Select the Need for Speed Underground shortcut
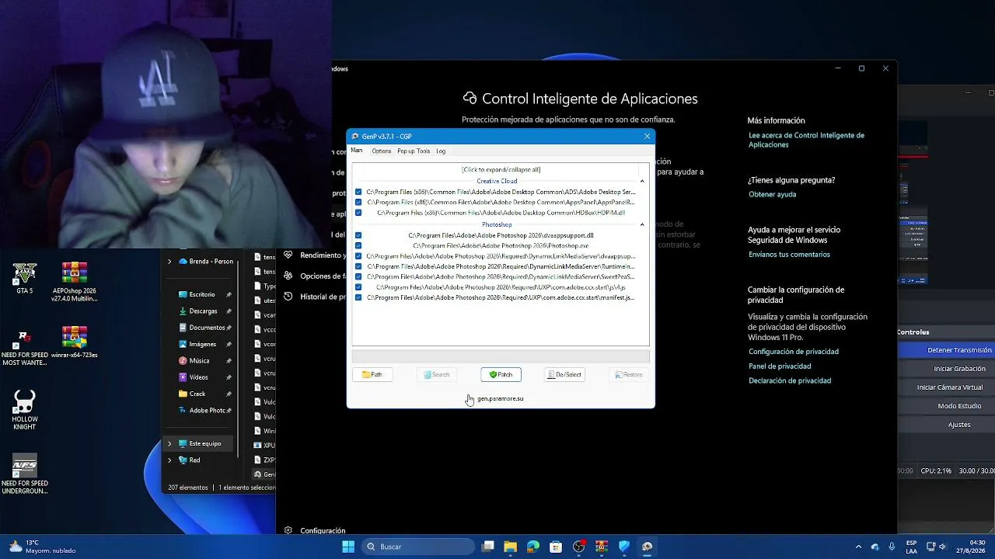Image resolution: width=995 pixels, height=559 pixels. coord(24,474)
